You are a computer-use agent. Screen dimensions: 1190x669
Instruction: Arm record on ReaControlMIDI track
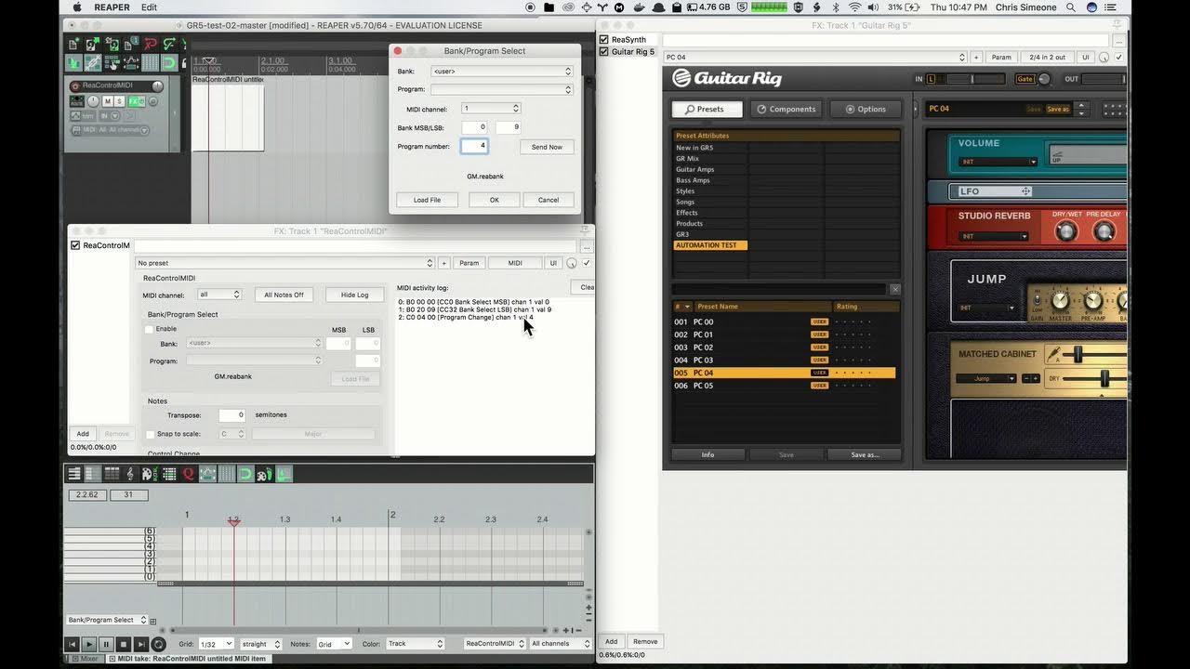point(74,86)
